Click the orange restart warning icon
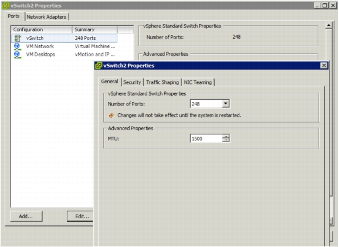This screenshot has height=247, width=339. [x=111, y=116]
